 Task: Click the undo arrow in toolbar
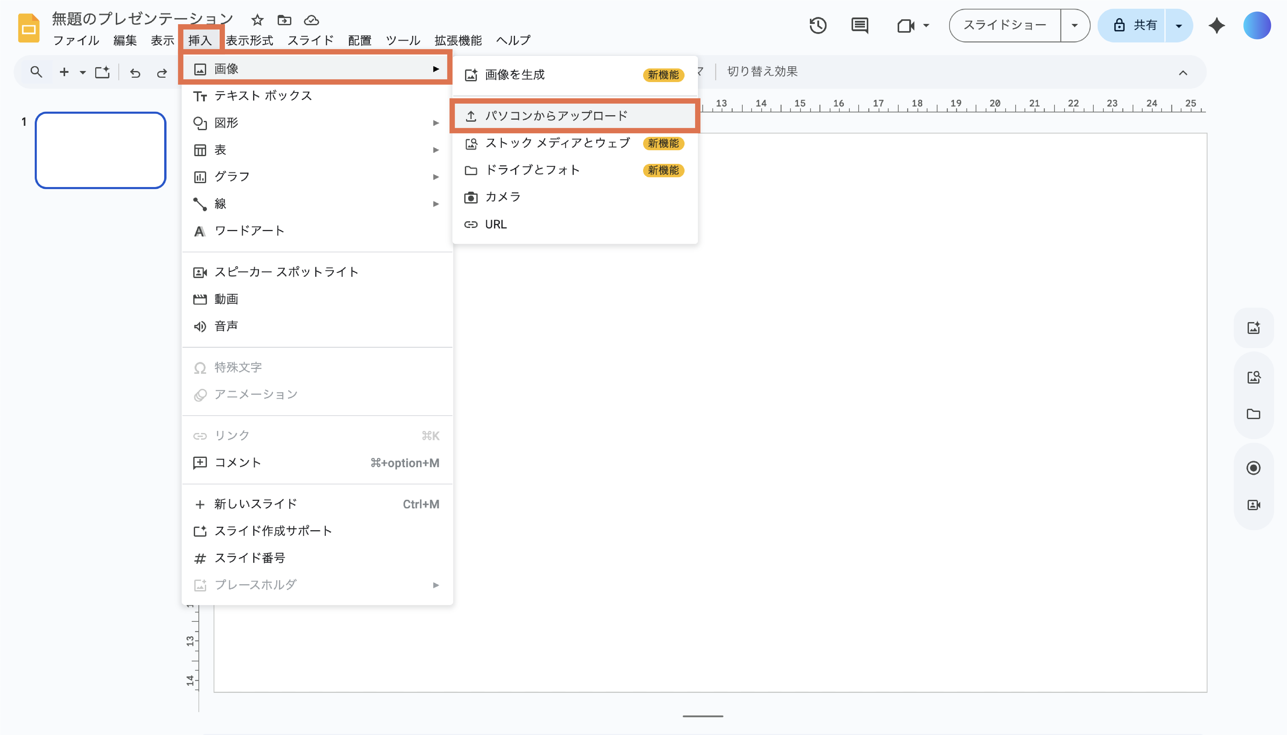[135, 73]
